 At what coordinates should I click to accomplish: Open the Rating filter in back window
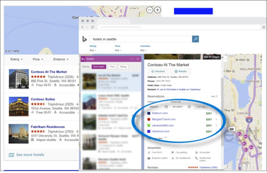[16, 59]
